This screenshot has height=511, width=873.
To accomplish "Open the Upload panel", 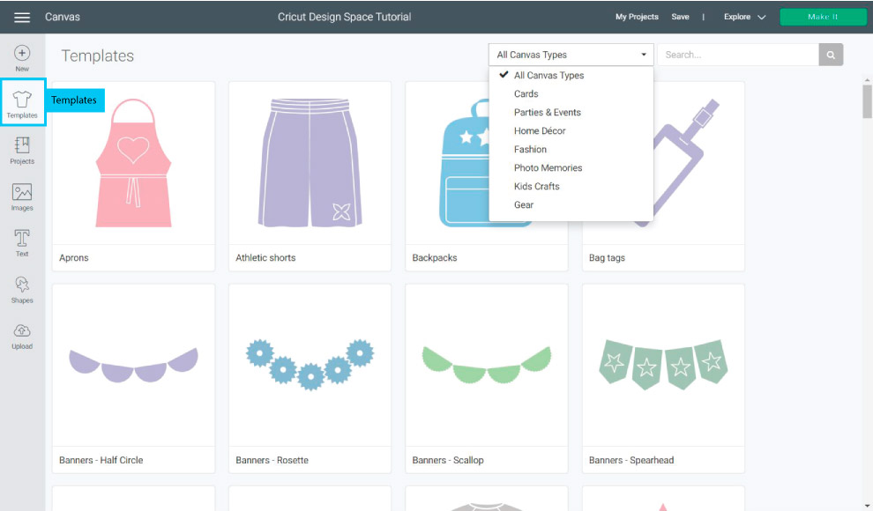I will pos(22,337).
